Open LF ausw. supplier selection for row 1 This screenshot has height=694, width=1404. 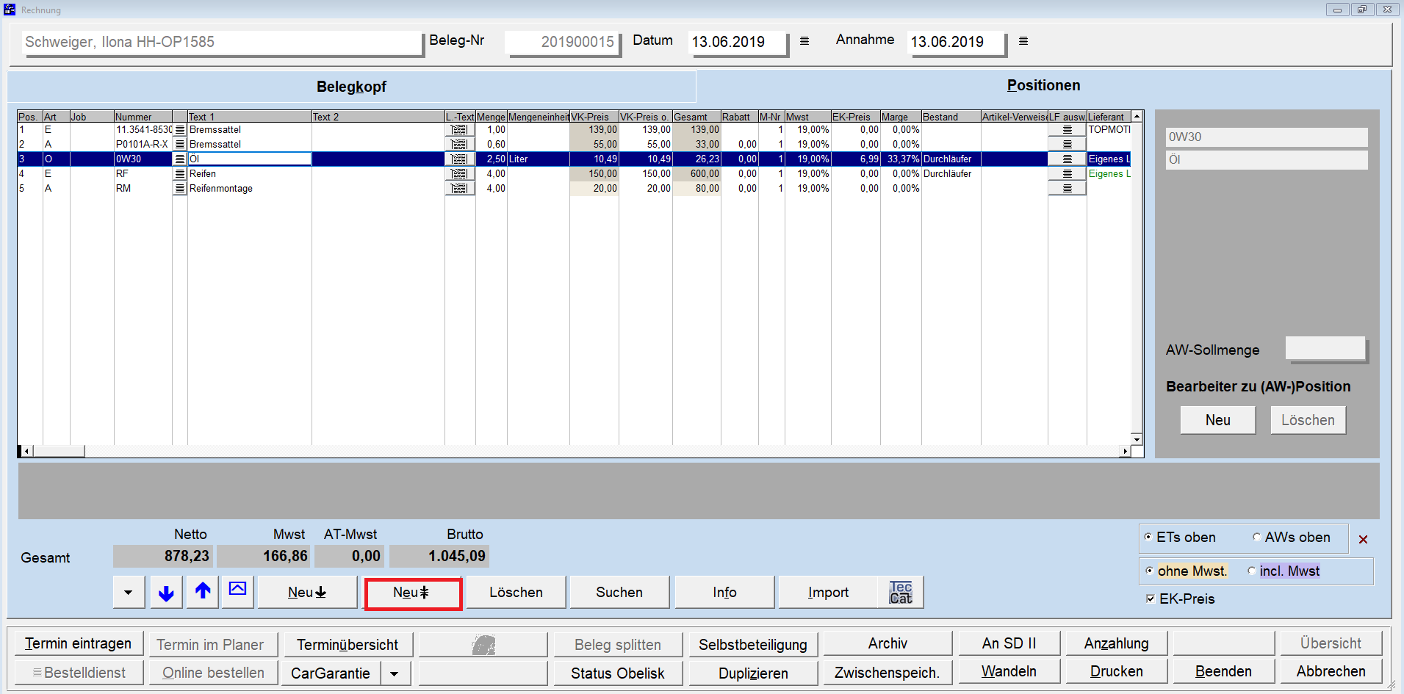(1068, 130)
